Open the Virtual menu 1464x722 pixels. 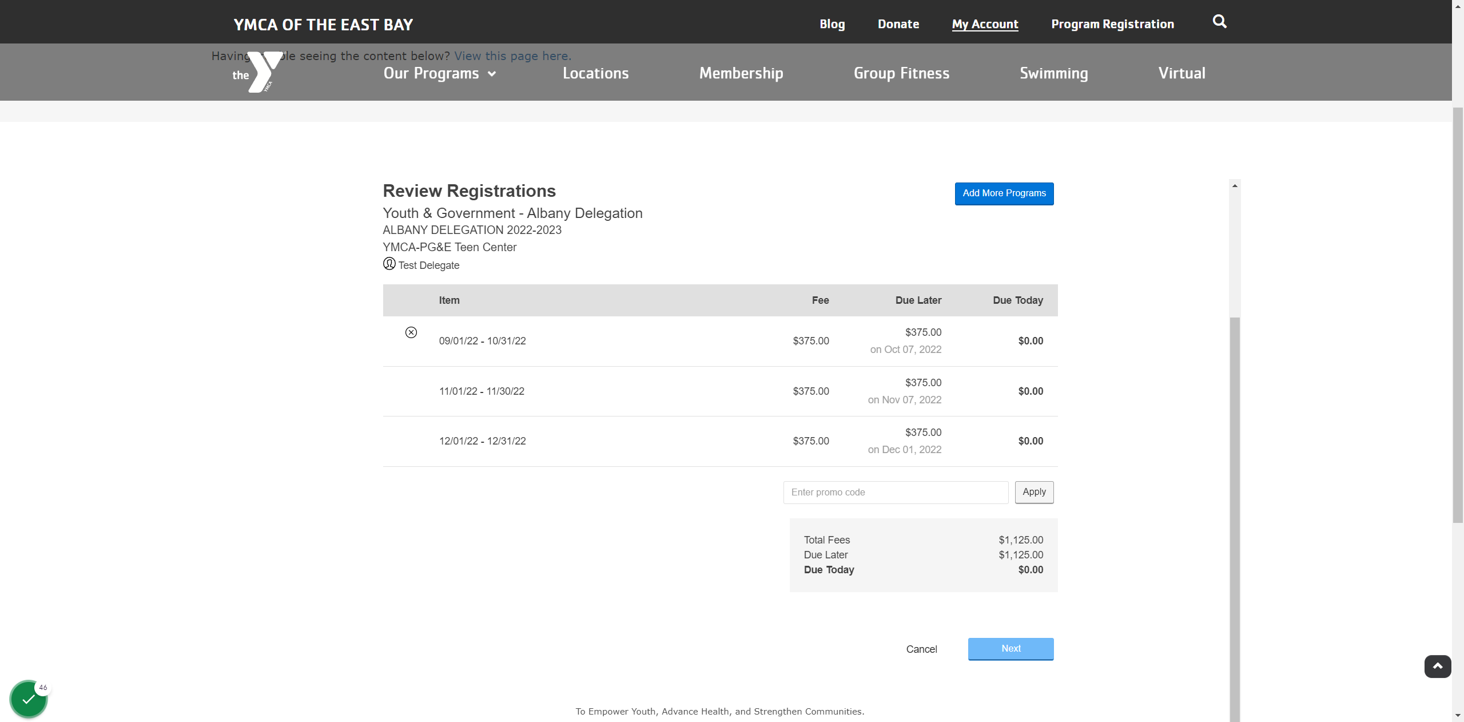[x=1181, y=73]
